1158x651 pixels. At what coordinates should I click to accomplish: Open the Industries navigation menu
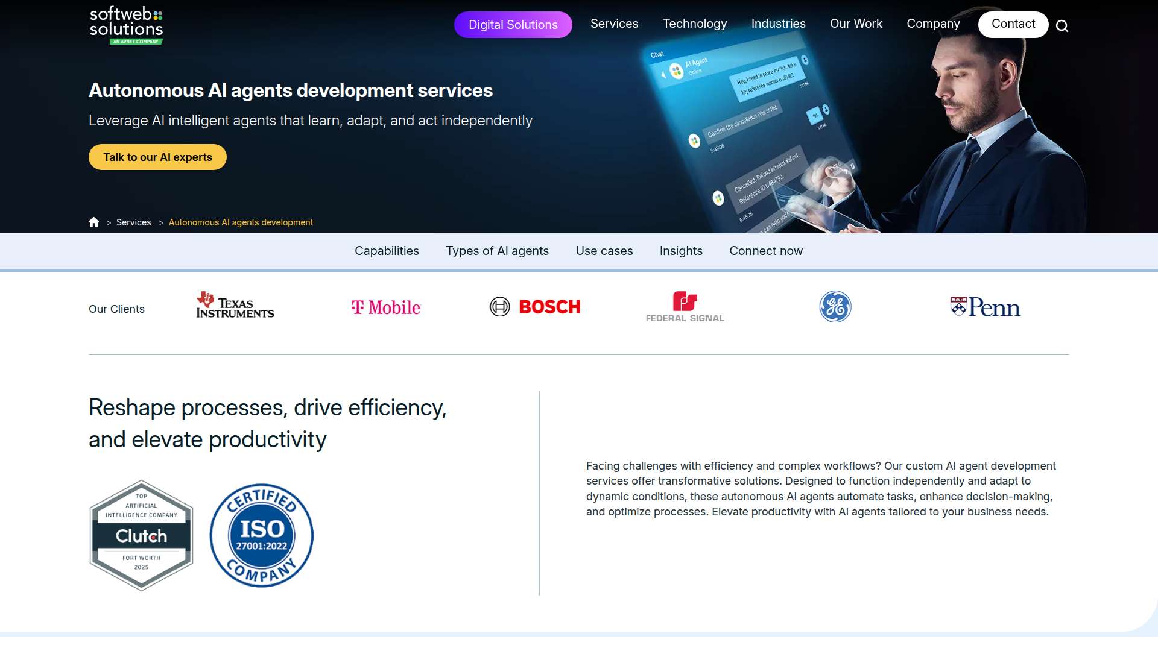(x=778, y=24)
